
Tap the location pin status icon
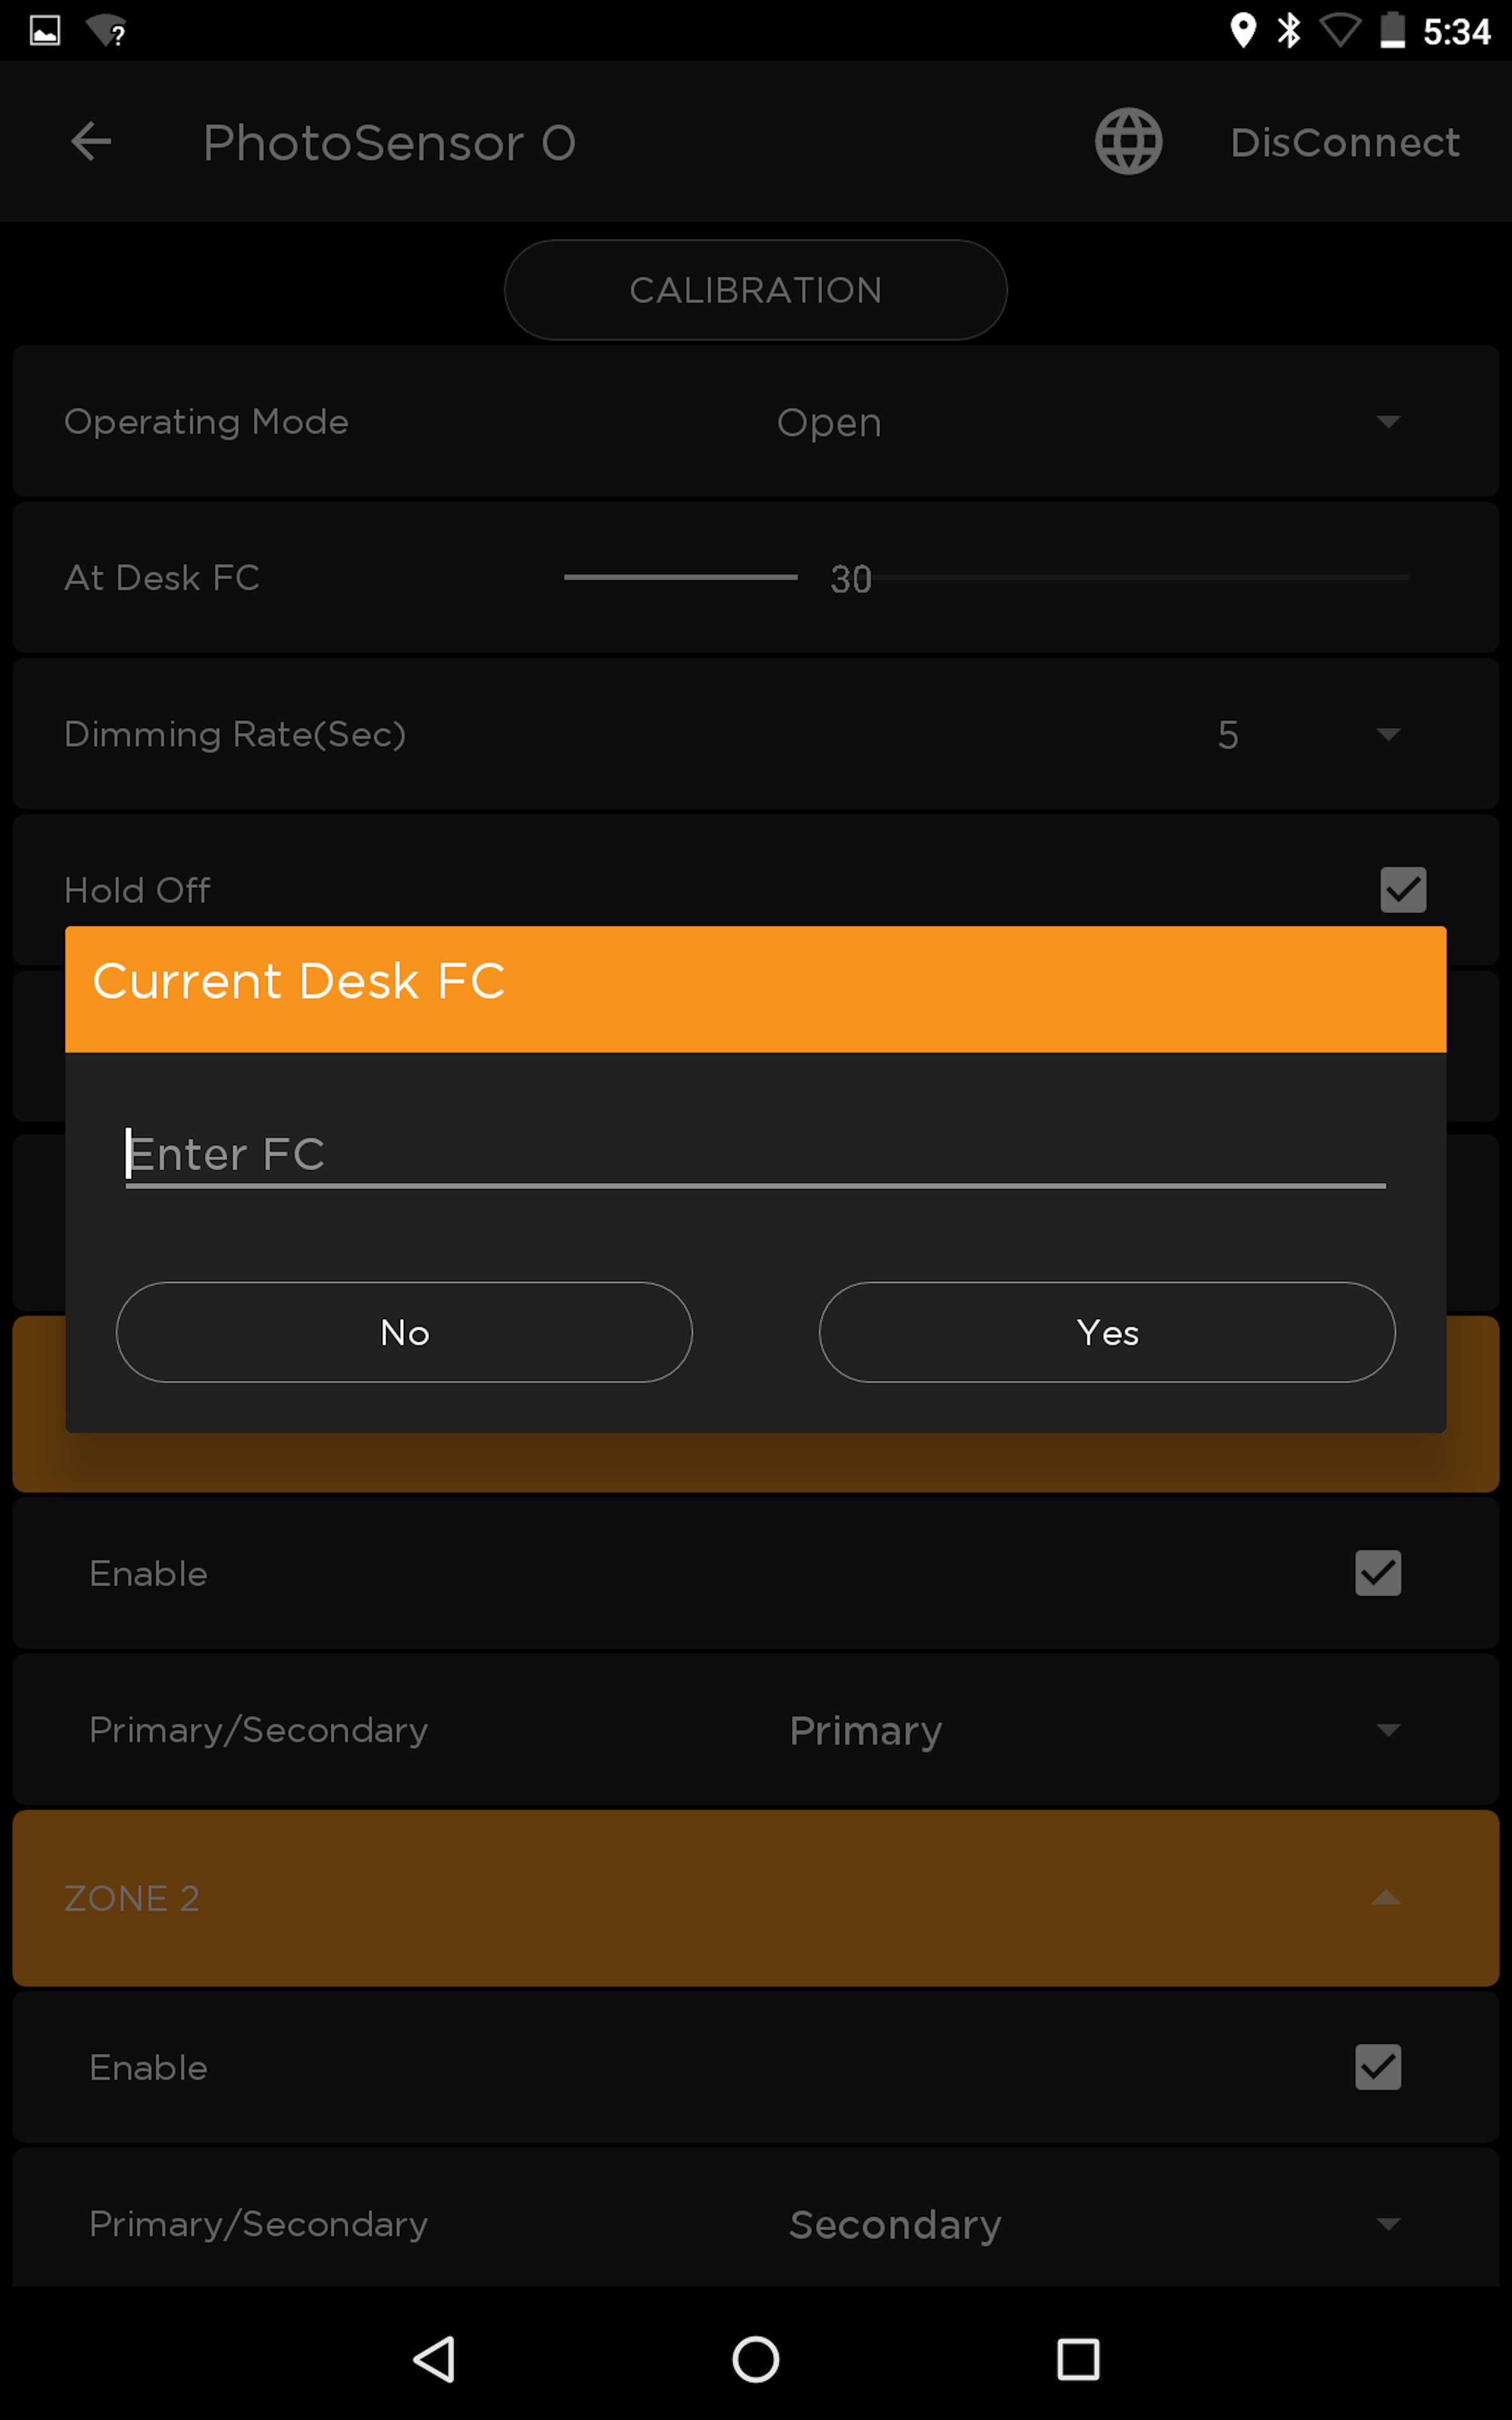1242,31
